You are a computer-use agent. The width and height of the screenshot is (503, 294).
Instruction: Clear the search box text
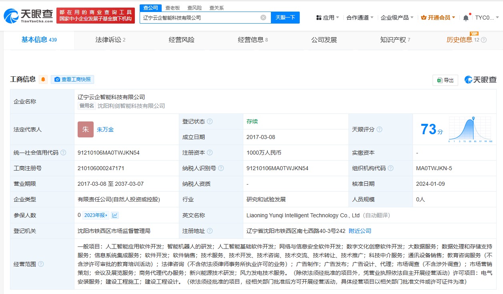[x=263, y=18]
